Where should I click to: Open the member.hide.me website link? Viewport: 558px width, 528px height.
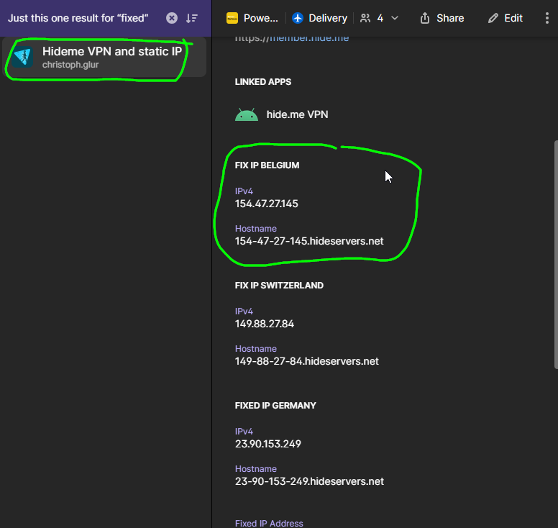point(292,38)
